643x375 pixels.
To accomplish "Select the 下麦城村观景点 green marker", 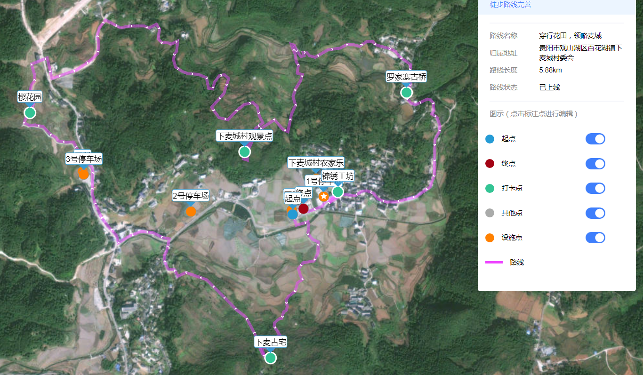I will coord(244,152).
